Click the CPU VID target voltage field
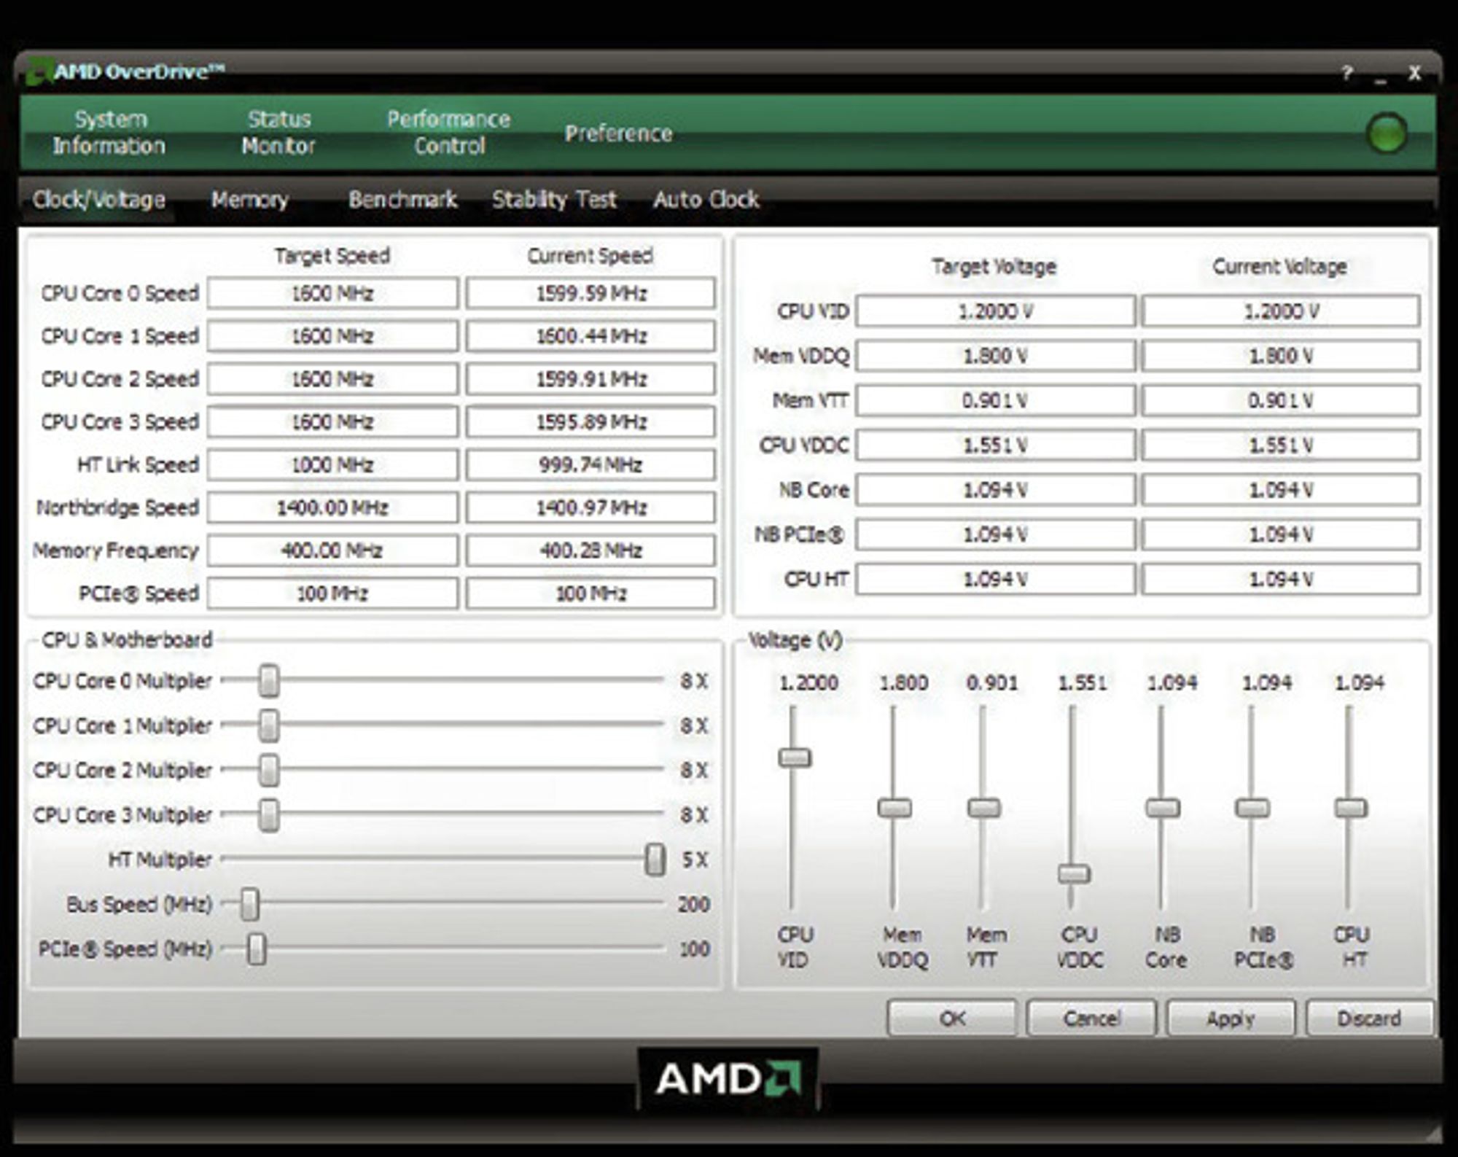 point(995,311)
